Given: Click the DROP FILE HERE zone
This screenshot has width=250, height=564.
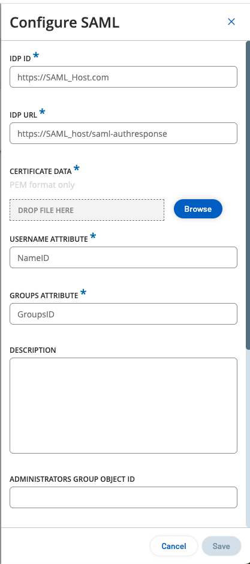Looking at the screenshot, I should click(x=87, y=210).
